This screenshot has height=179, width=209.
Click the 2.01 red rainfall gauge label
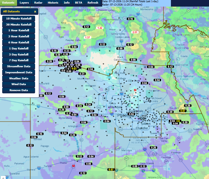(x=135, y=32)
